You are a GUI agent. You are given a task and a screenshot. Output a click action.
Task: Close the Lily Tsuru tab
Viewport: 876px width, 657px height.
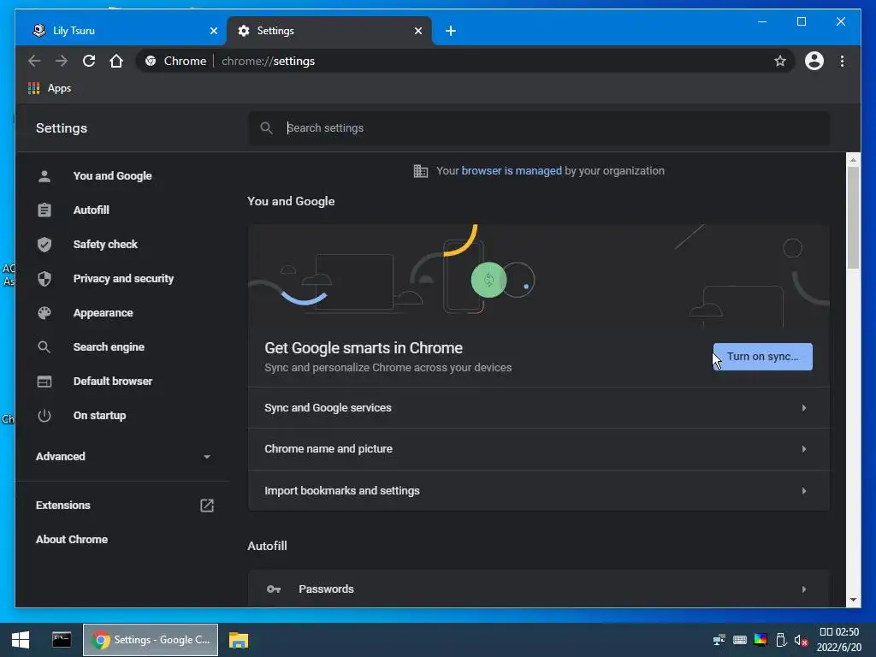[x=213, y=31]
